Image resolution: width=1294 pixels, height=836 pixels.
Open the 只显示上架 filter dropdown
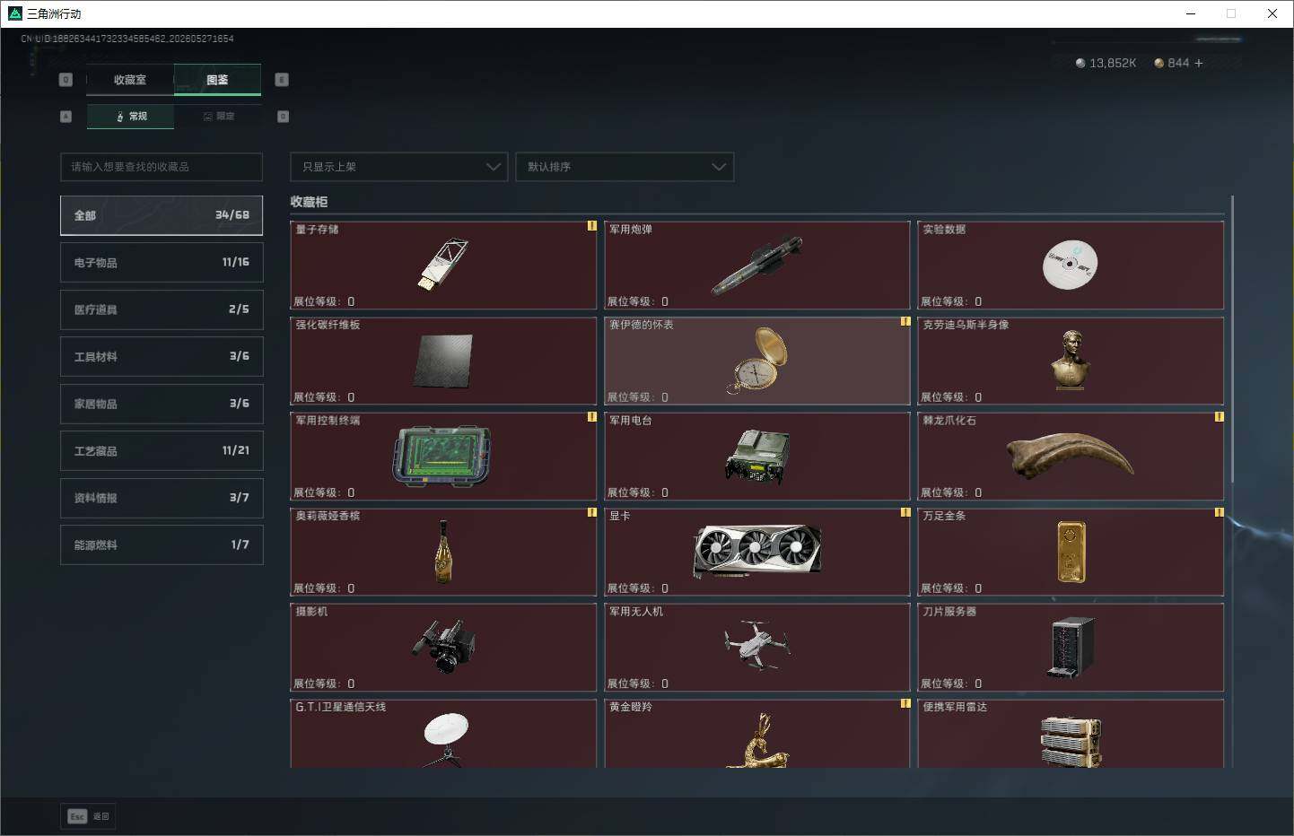pyautogui.click(x=398, y=167)
